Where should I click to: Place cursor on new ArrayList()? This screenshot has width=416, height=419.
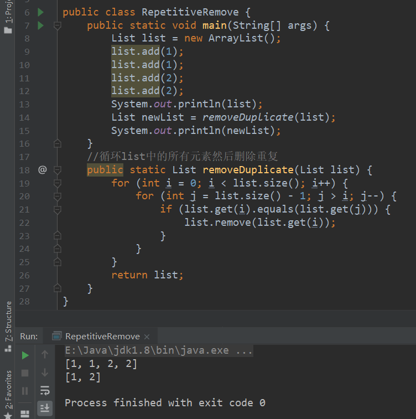pyautogui.click(x=231, y=38)
